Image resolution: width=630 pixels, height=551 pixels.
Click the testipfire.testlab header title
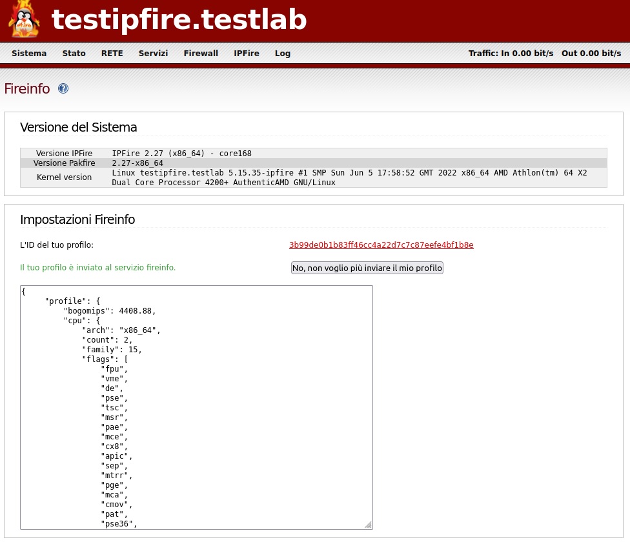[x=179, y=19]
